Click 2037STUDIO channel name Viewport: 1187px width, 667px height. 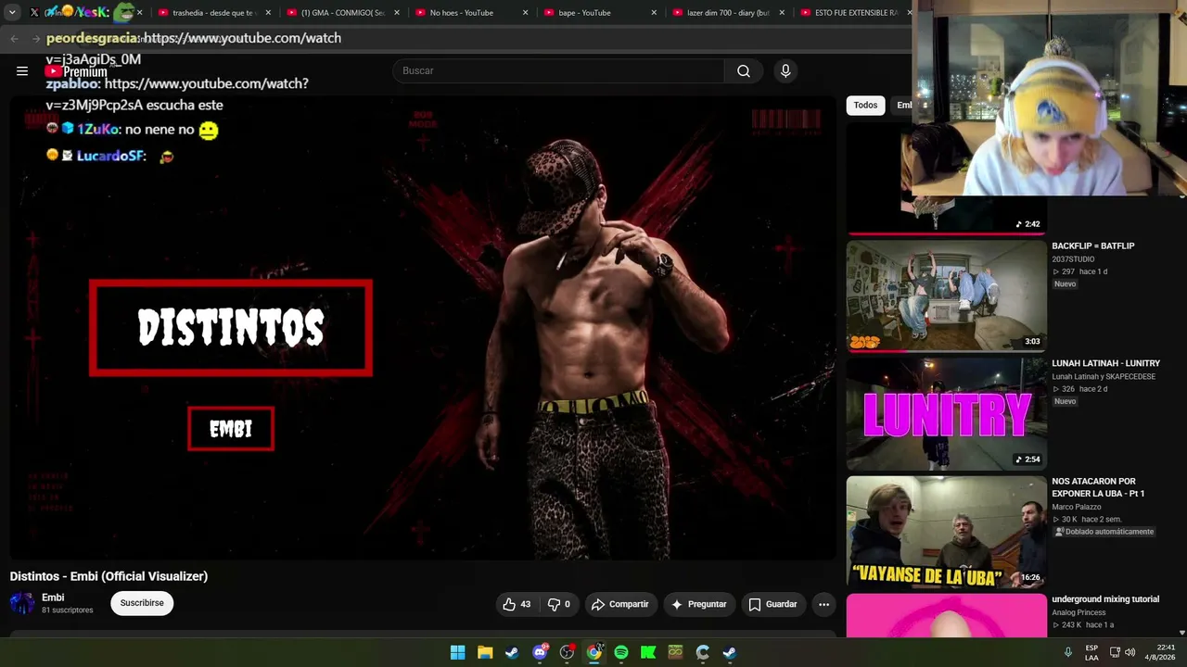[x=1073, y=259]
